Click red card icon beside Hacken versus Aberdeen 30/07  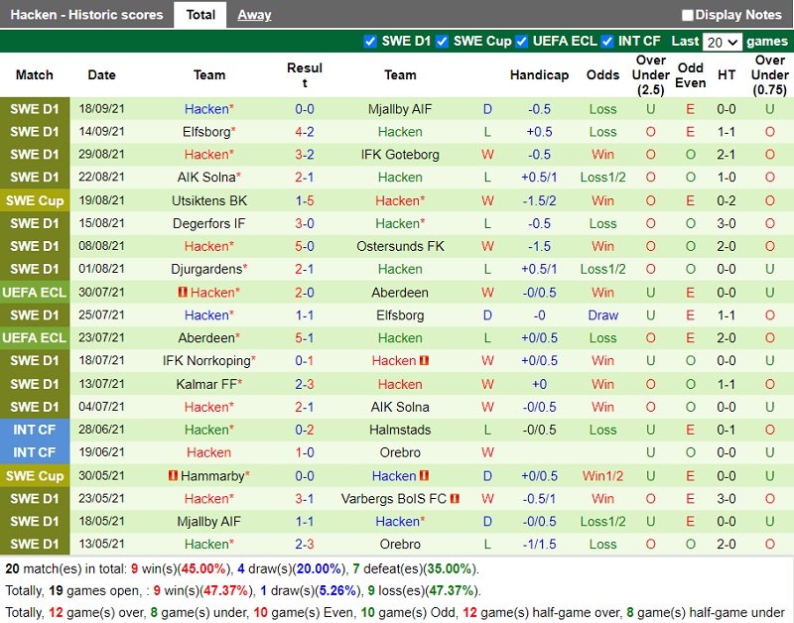(x=183, y=293)
